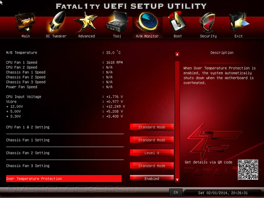
Task: Click the scroll down arrow
Action: pos(177,180)
